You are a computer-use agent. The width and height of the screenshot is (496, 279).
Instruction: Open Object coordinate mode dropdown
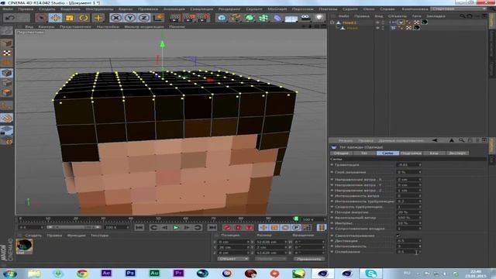tap(232, 259)
